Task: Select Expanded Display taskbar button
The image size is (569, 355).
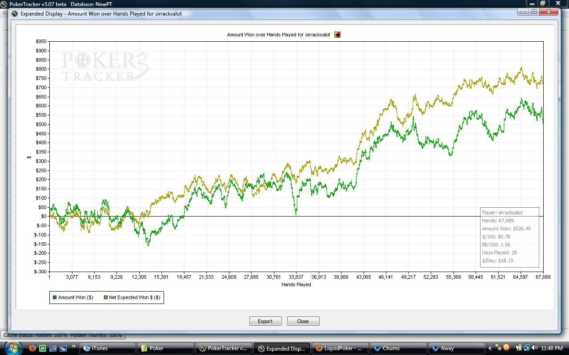Action: pos(282,348)
